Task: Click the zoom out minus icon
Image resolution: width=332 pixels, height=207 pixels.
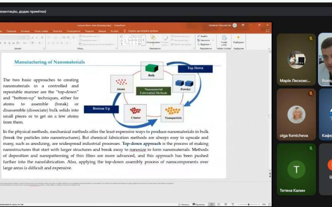Action: [238, 204]
